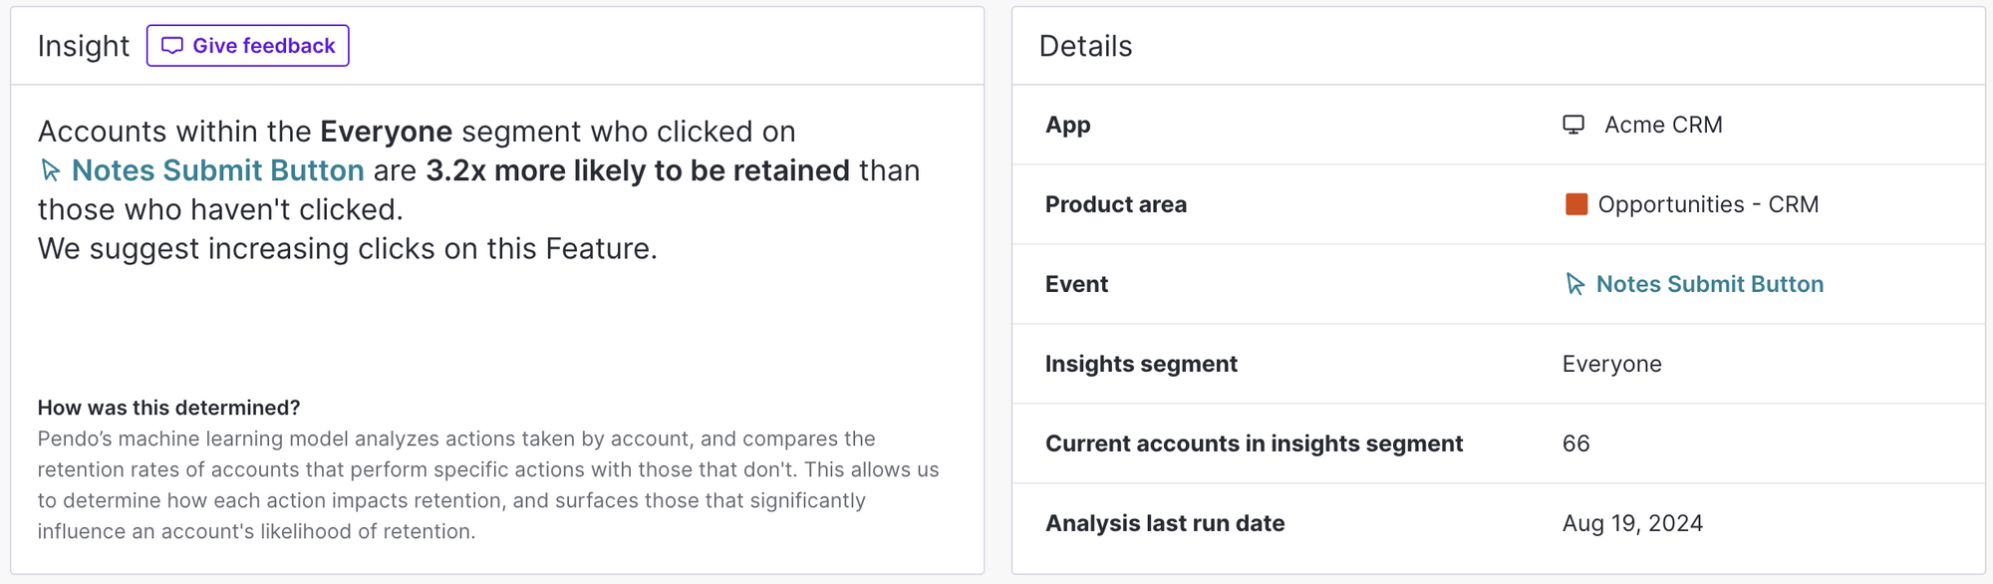Click the cursor icon in the Event row
This screenshot has width=1993, height=584.
1574,284
